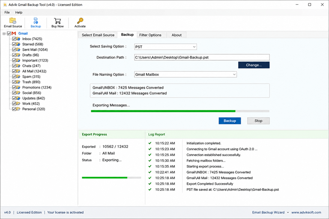Click the Drafts folder icon

[18, 55]
